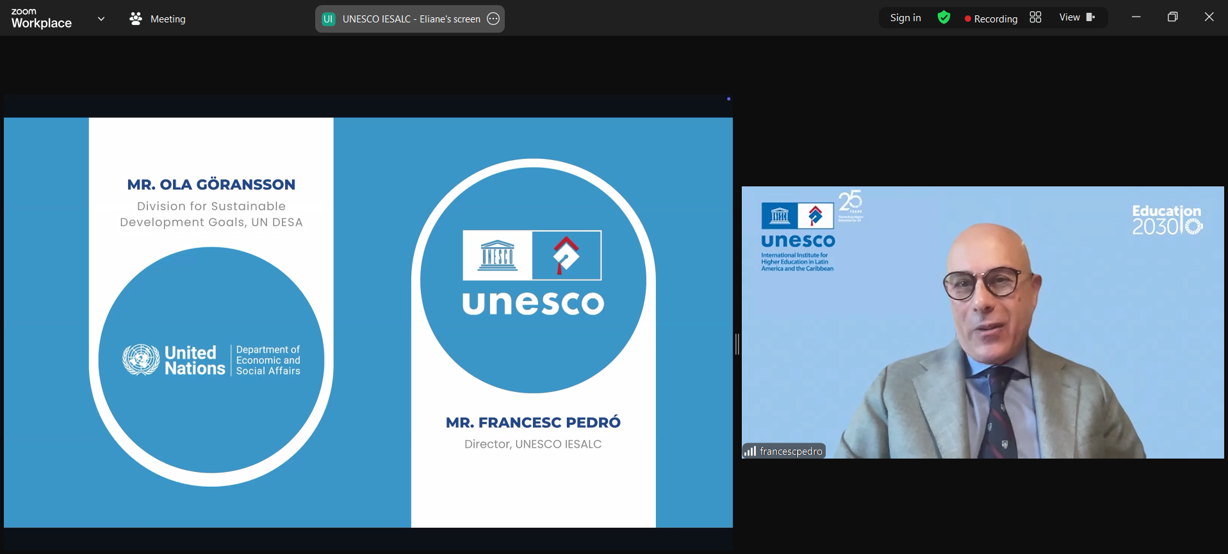The image size is (1228, 554).
Task: Open the View layout menu
Action: (1077, 17)
